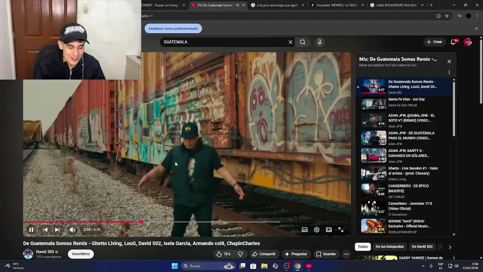The height and width of the screenshot is (272, 483).
Task: Switch to theater mode view
Action: pos(329,230)
